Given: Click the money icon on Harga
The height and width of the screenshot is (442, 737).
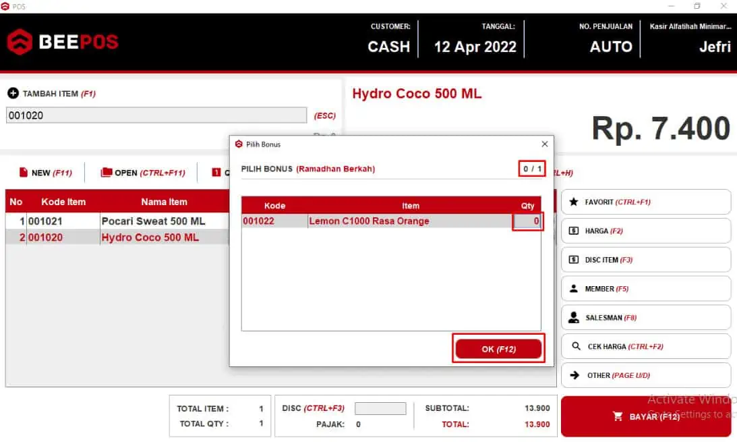Looking at the screenshot, I should click(574, 231).
